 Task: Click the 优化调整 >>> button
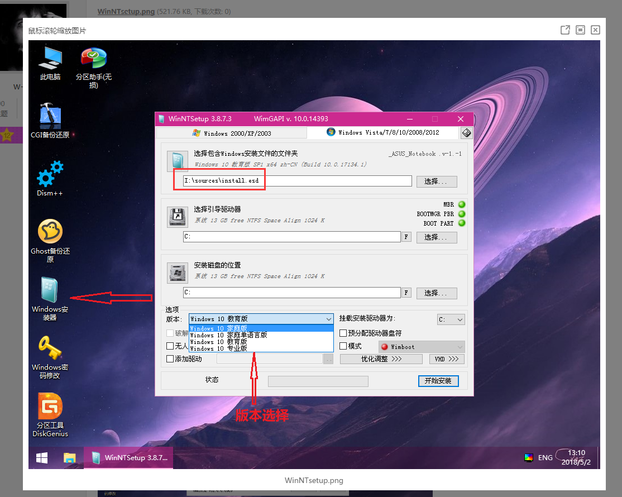pos(381,359)
